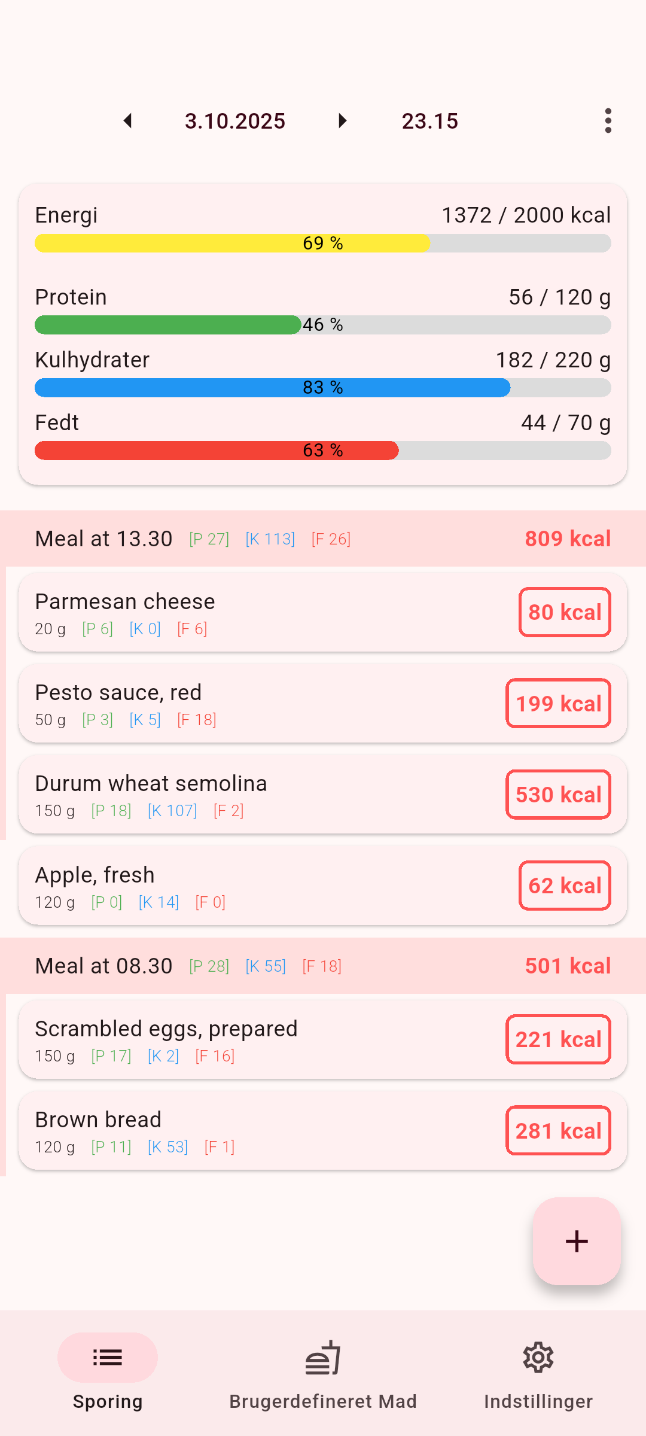Viewport: 646px width, 1436px height.
Task: Go to the next day arrow
Action: [342, 121]
